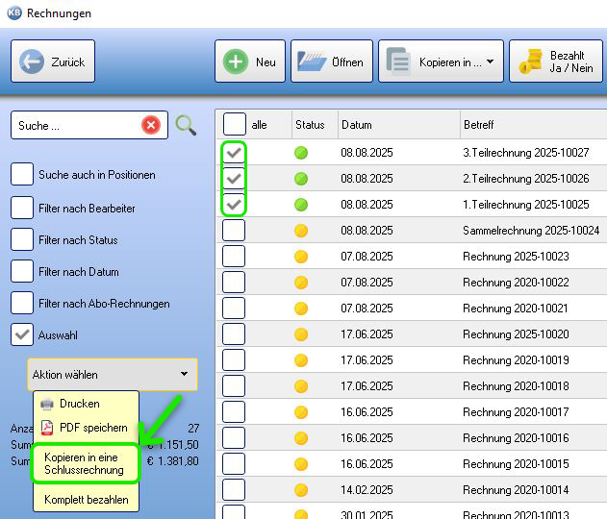Screen dimensions: 607x519
Task: Sort by the Datum column header
Action: click(x=399, y=125)
